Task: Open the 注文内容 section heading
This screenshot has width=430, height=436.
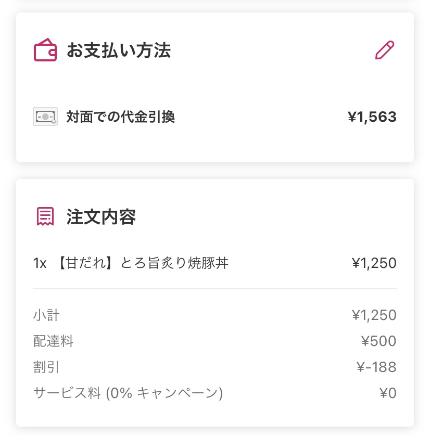Action: pos(101,216)
